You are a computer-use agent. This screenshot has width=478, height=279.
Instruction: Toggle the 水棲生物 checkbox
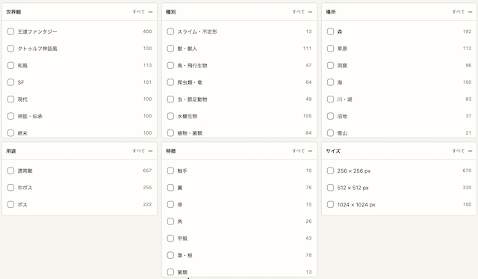pyautogui.click(x=170, y=116)
